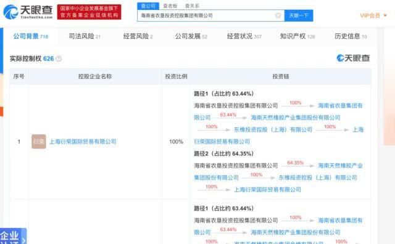This screenshot has height=244, width=395.
Task: Click the 序号 column header
Action: pos(19,76)
